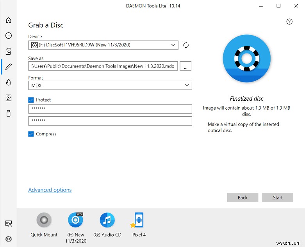Open the USB stick sidebar icon
The width and height of the screenshot is (305, 247).
[9, 113]
